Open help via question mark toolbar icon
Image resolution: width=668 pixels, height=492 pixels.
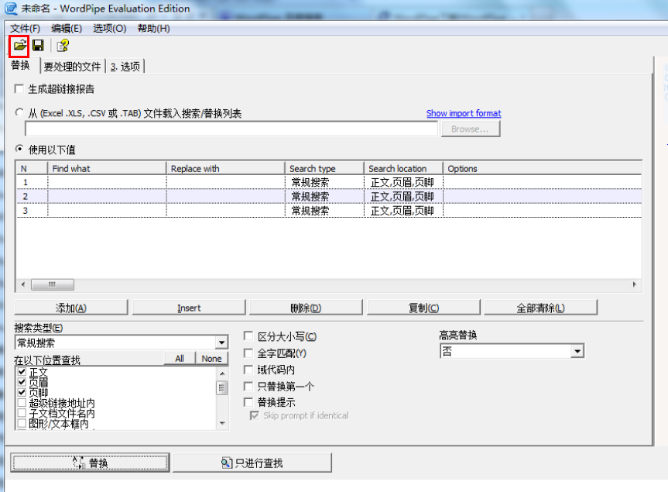pos(63,45)
